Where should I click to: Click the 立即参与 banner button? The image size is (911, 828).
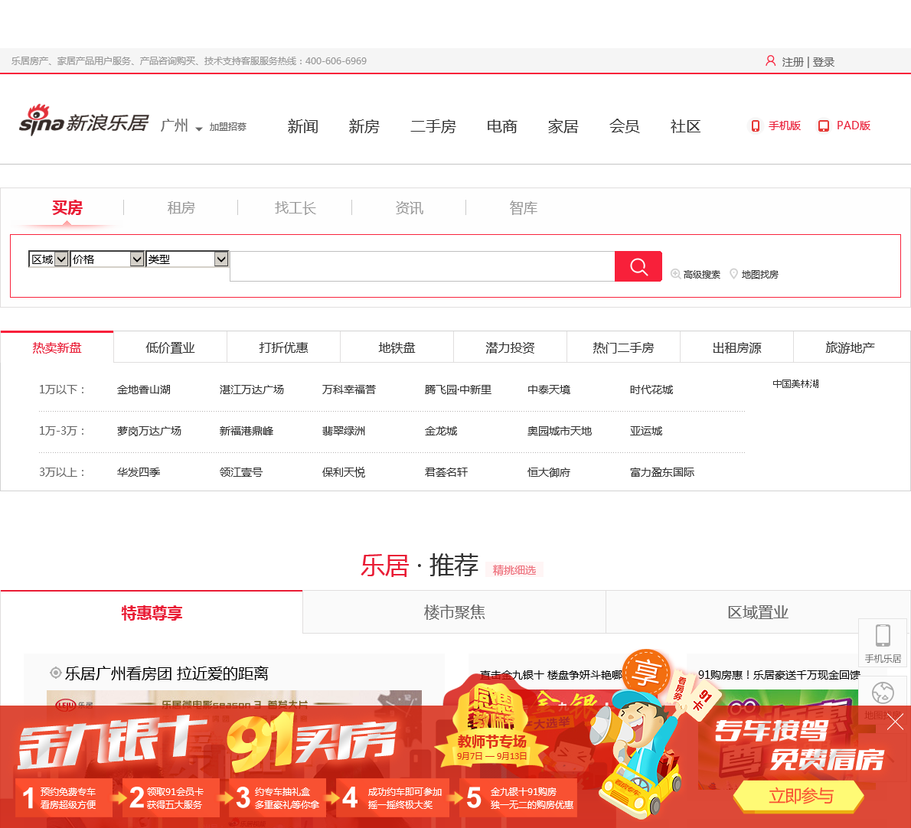tap(799, 796)
